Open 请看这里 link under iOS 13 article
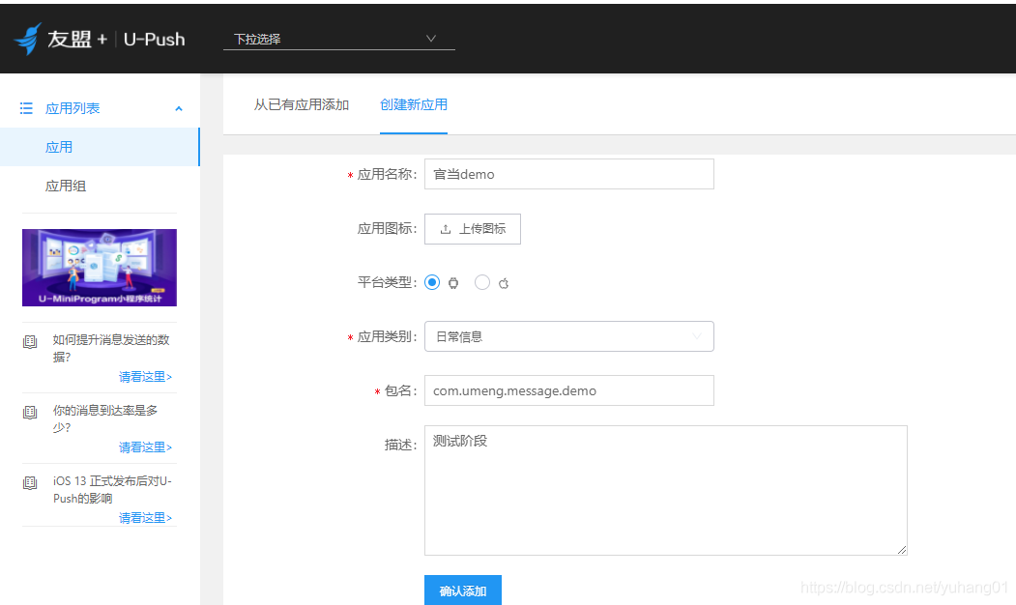Screen dimensions: 1016x605 (145, 518)
